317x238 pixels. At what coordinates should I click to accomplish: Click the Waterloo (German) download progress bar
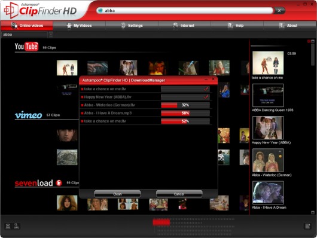point(185,105)
